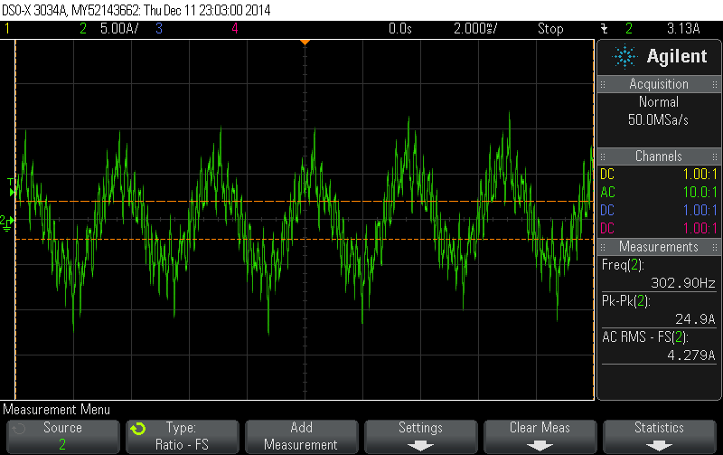Click the rotary knob icon on Type softkey
Screen dimensions: 723x455
[x=139, y=429]
